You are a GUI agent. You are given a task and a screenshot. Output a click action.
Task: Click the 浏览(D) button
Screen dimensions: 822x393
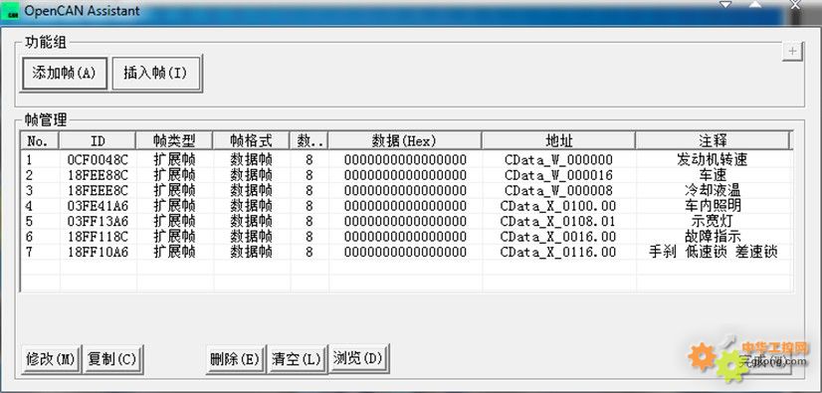tap(358, 358)
